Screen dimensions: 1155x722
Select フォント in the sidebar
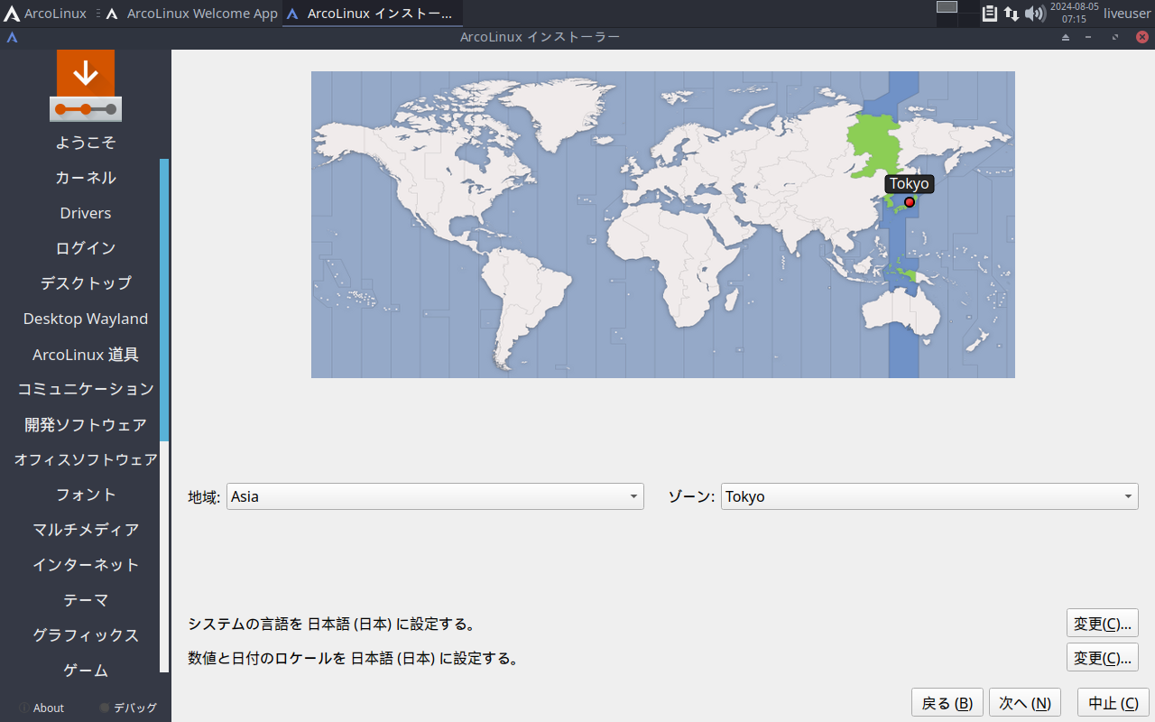86,495
